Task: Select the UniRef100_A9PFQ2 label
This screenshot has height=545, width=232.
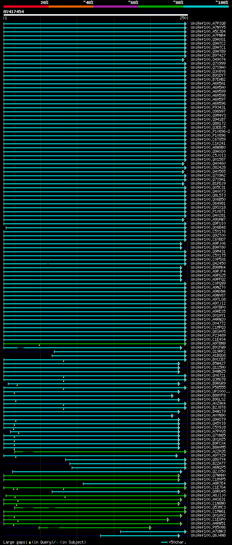Action: click(x=208, y=279)
